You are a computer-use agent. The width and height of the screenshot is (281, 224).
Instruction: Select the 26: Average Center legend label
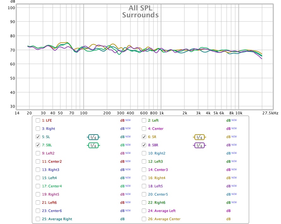tap(164, 219)
